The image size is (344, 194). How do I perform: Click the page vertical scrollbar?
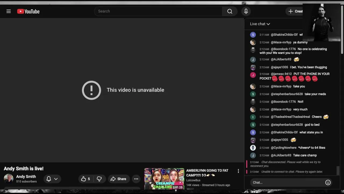(x=342, y=30)
